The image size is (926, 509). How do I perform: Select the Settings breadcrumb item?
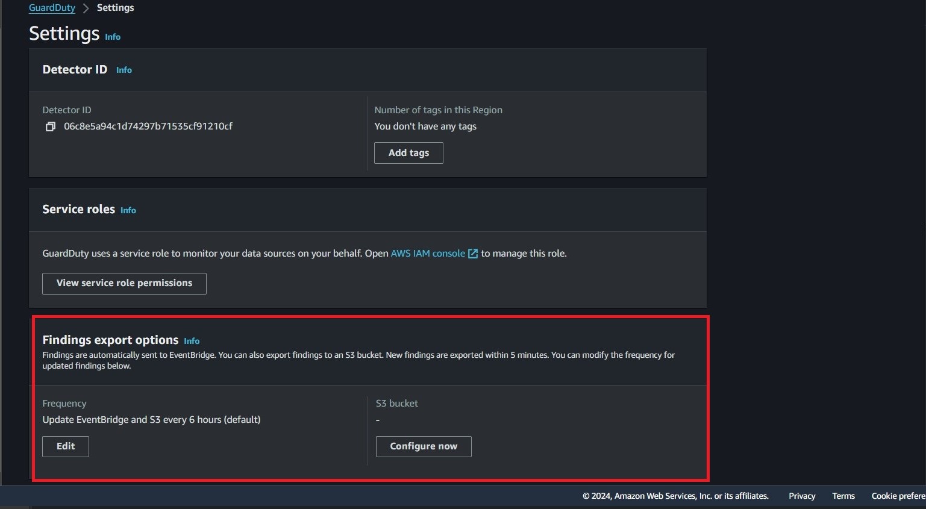click(115, 8)
